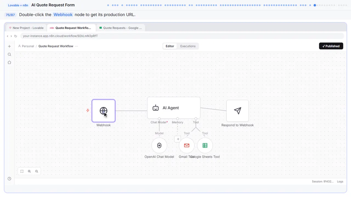Select the Respond to Webhook node
The width and height of the screenshot is (351, 197).
[x=237, y=111]
